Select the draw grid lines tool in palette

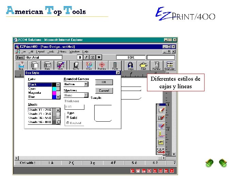161,118
